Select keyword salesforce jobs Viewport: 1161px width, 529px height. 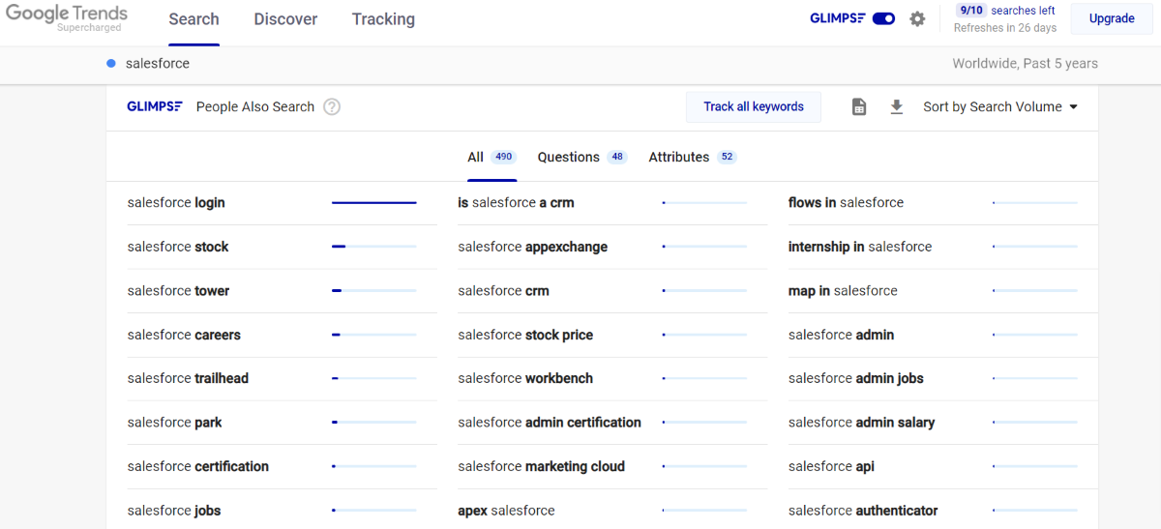[x=174, y=511]
